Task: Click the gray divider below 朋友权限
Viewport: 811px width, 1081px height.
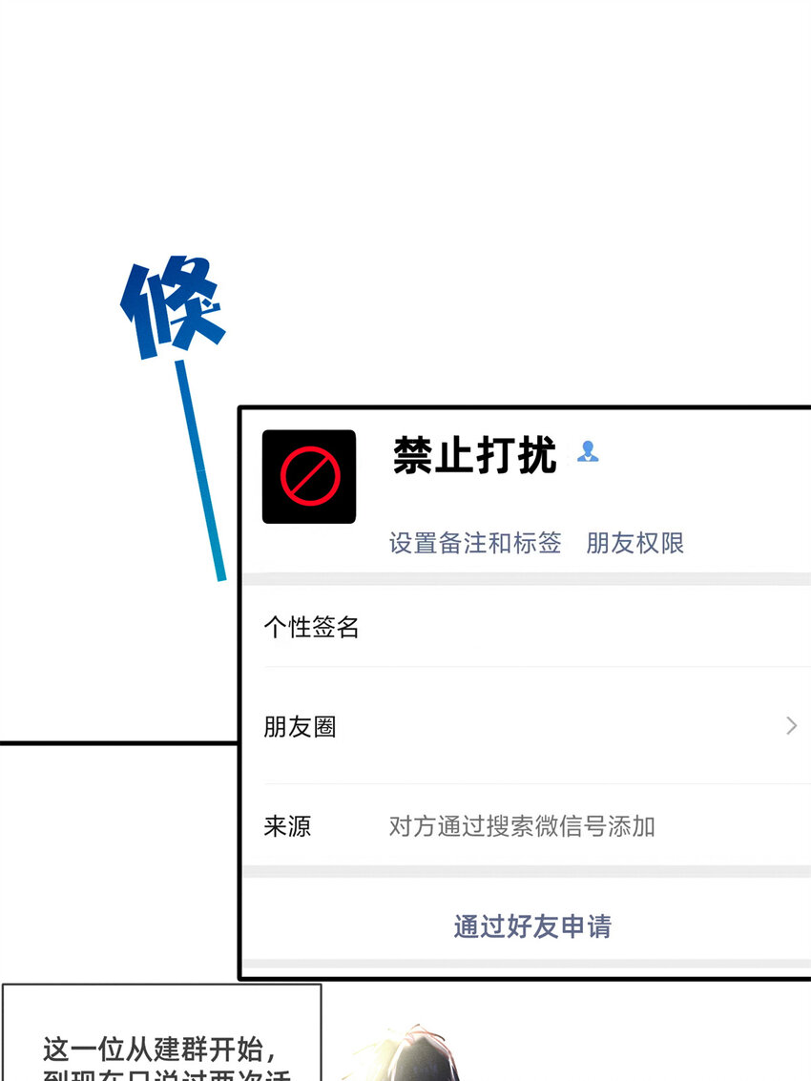Action: click(527, 579)
